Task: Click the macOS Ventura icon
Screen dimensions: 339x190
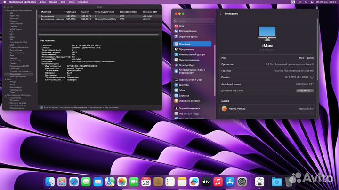Action: pos(224,109)
